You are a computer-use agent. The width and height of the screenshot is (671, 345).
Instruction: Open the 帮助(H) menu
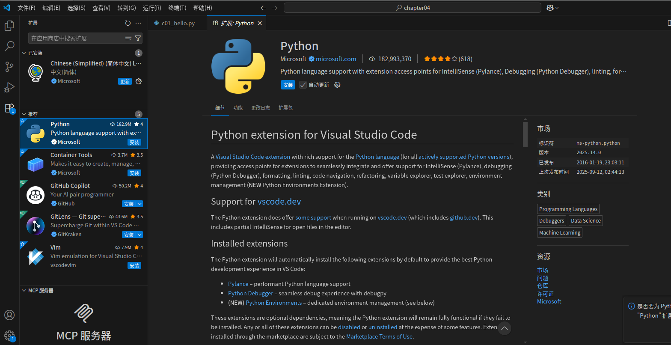pos(202,8)
